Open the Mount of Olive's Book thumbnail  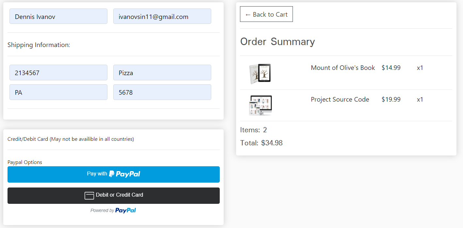tap(260, 73)
